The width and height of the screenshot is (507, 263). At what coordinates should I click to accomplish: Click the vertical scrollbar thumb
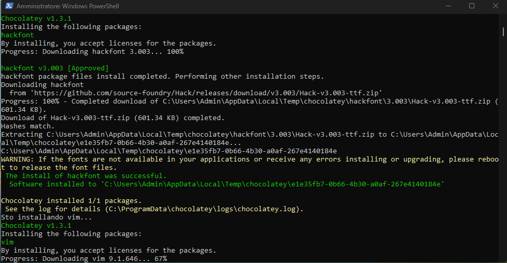[x=503, y=32]
